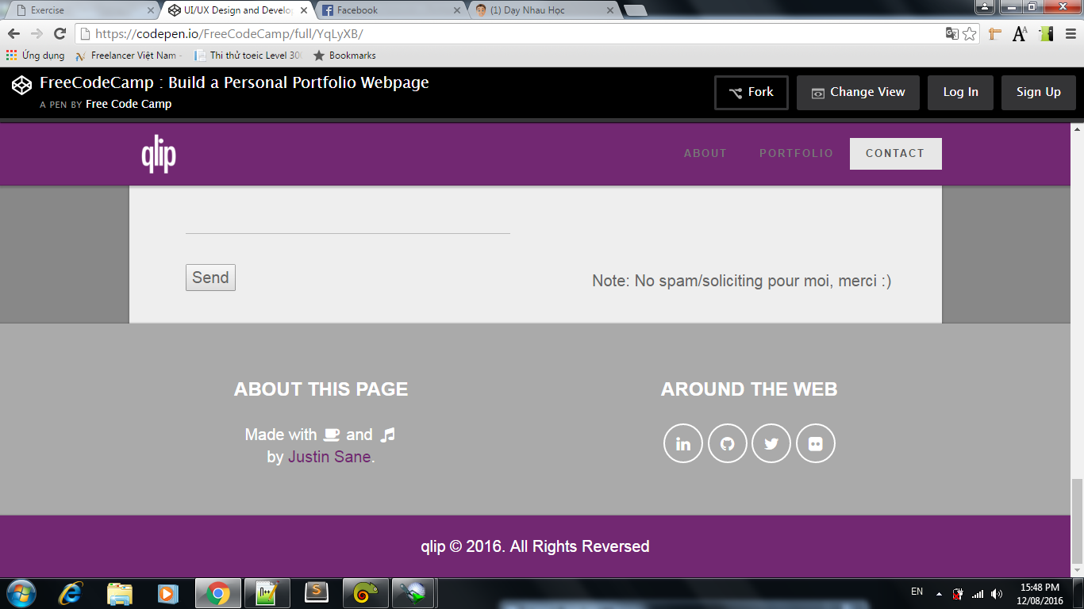Open the GitHub social icon
Image resolution: width=1084 pixels, height=609 pixels.
click(x=727, y=443)
